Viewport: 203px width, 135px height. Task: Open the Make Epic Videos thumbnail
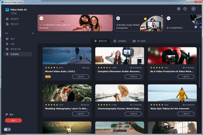point(172,93)
